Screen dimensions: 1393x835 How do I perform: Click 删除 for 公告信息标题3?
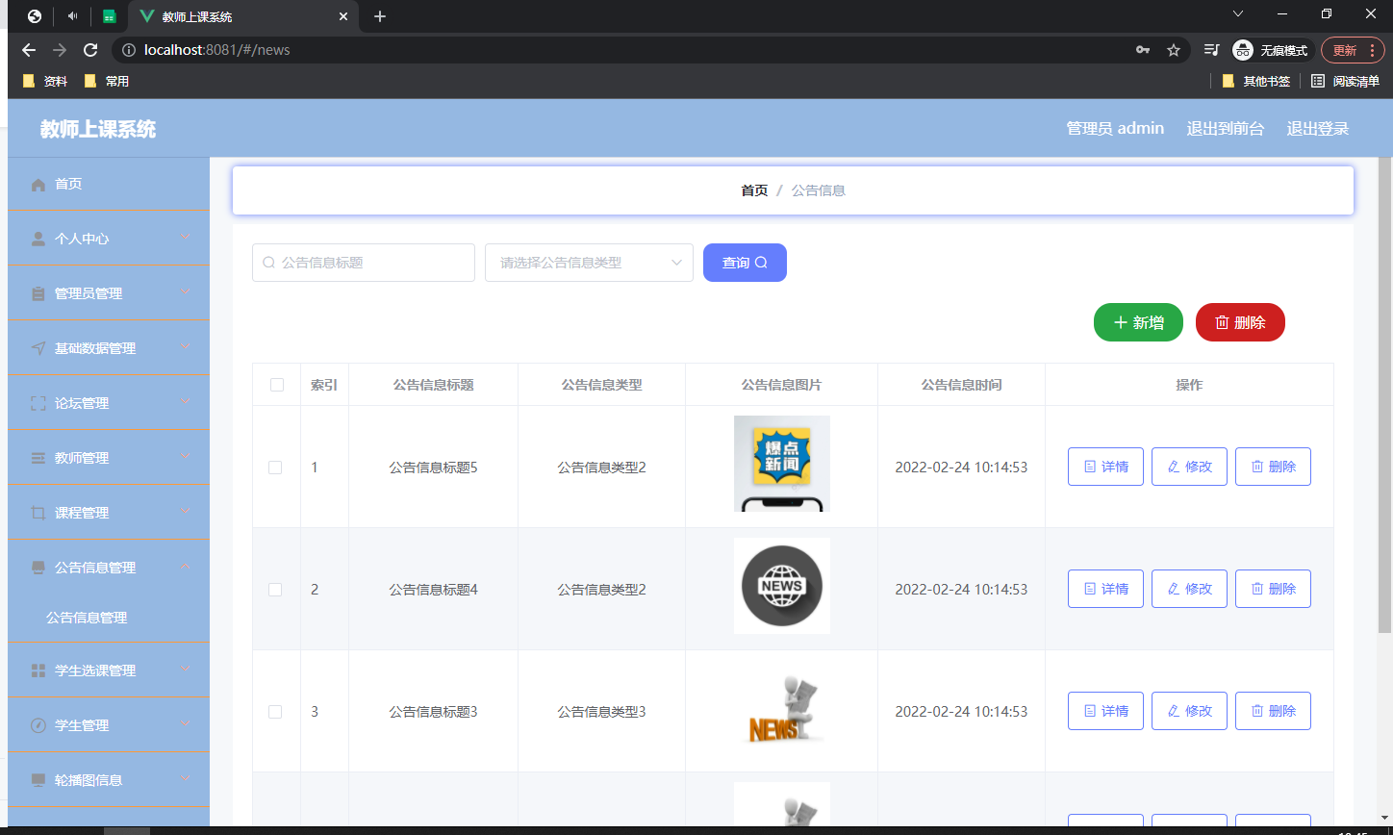(x=1273, y=711)
